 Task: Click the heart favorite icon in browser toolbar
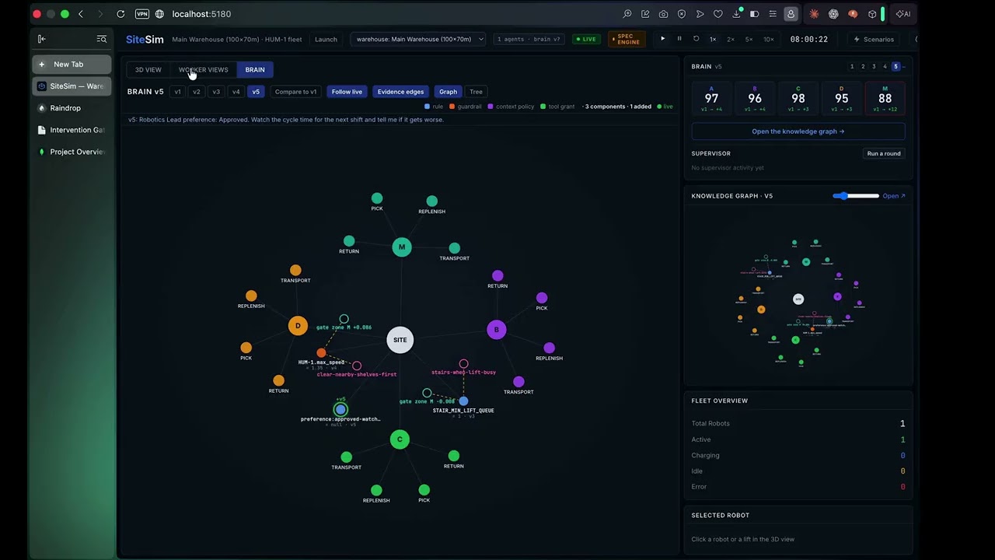pyautogui.click(x=717, y=14)
